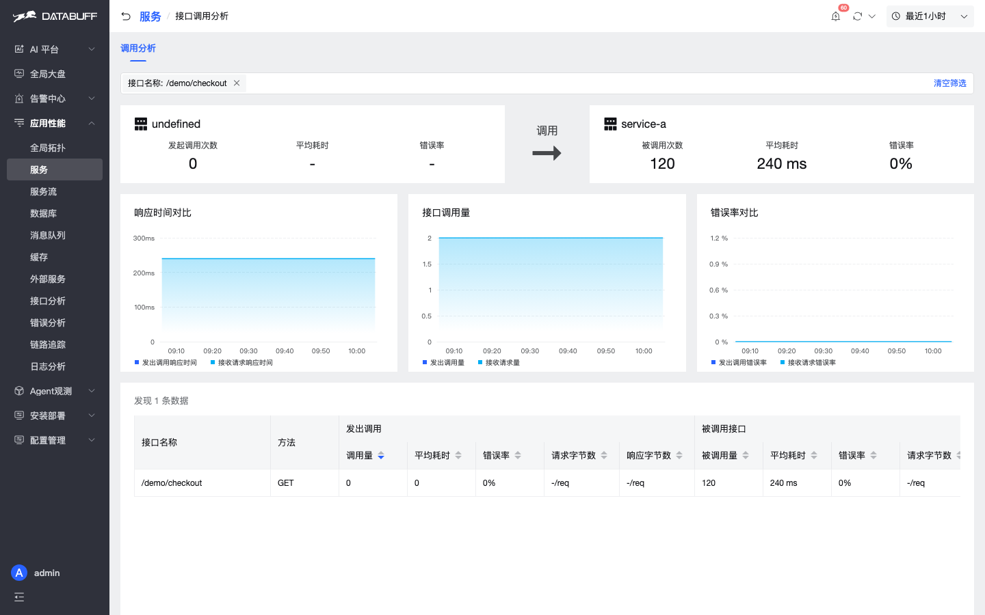
Task: Sort by 发出调用 错误率 column
Action: [x=518, y=456]
